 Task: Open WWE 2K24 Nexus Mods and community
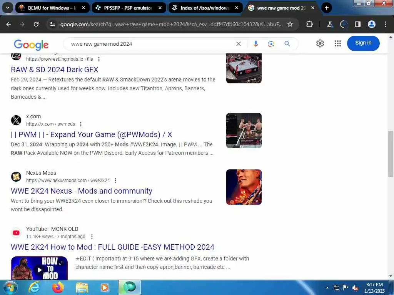coord(82,191)
